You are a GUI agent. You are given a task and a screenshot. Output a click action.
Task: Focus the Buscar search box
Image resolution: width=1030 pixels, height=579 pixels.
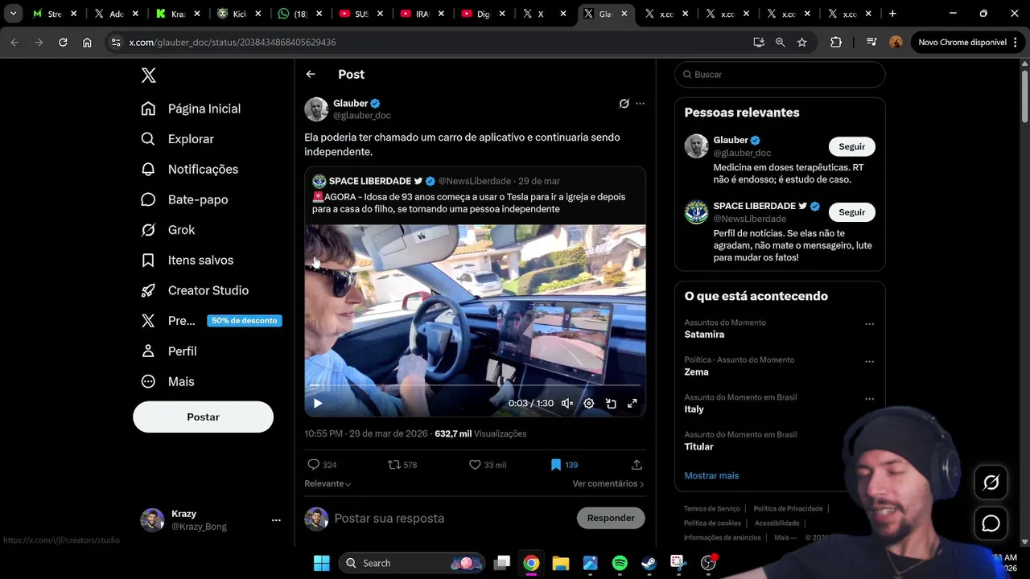pyautogui.click(x=780, y=75)
